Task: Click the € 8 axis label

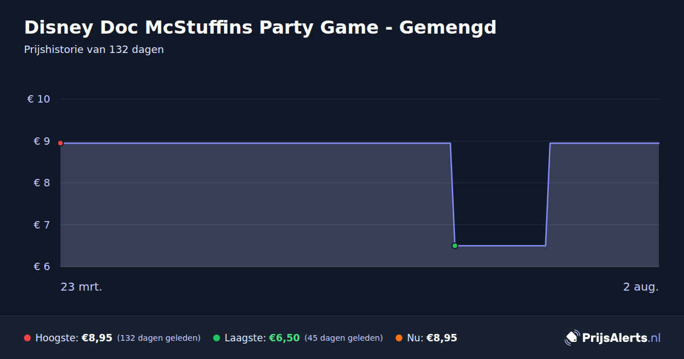Action: [42, 183]
